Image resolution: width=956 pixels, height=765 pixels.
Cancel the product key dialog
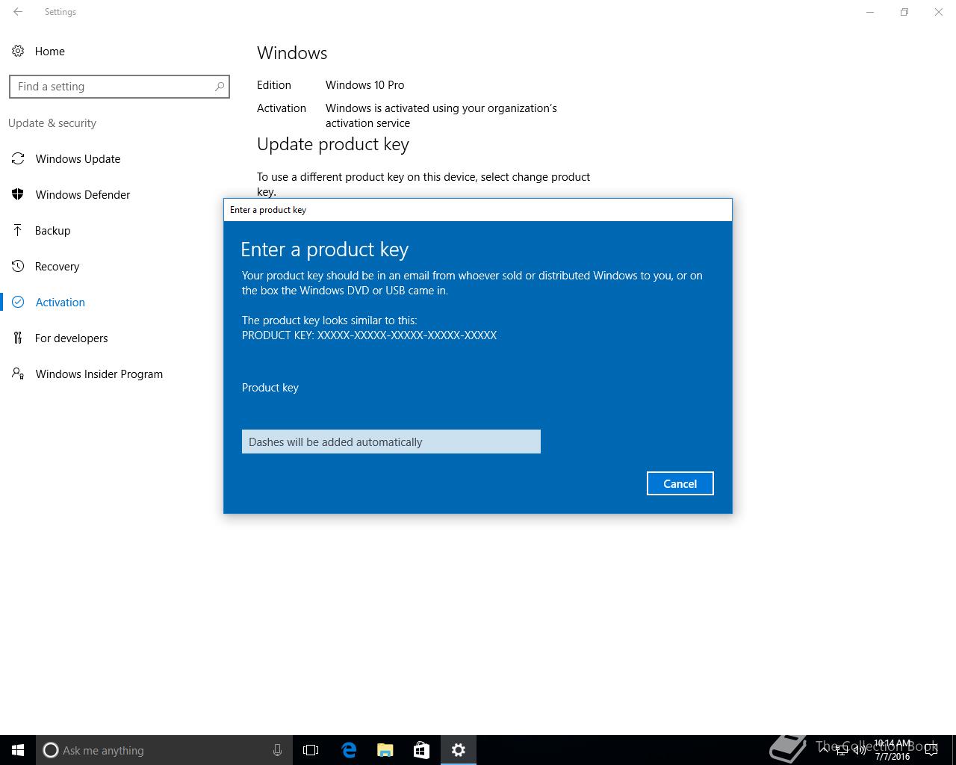point(680,483)
